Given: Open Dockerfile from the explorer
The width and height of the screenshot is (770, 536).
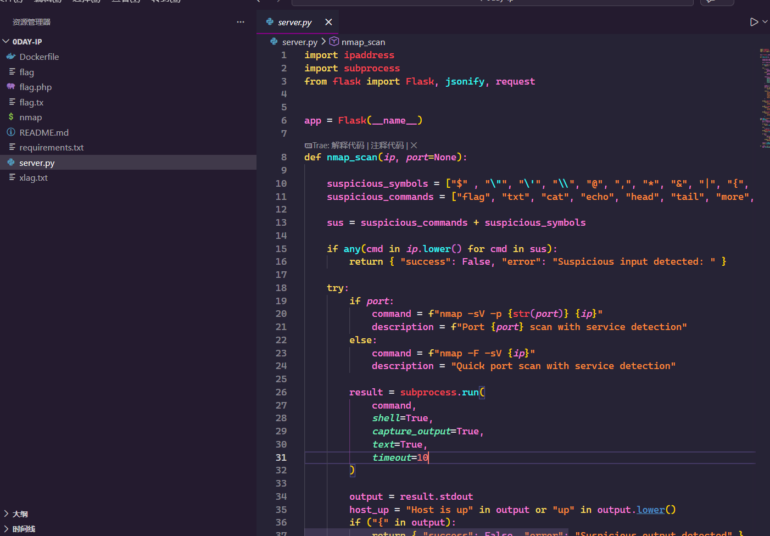Looking at the screenshot, I should point(39,57).
